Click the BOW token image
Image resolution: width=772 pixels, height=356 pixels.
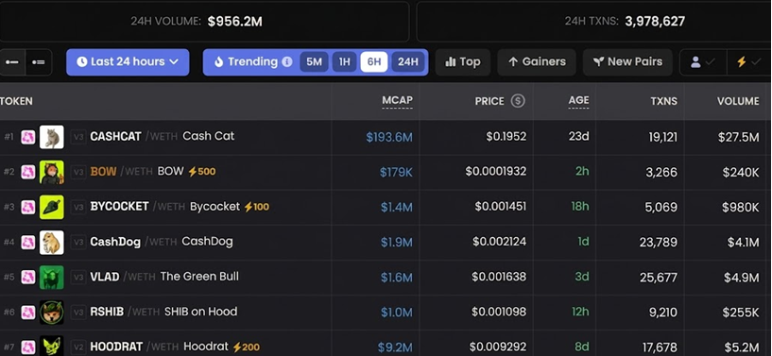click(52, 172)
